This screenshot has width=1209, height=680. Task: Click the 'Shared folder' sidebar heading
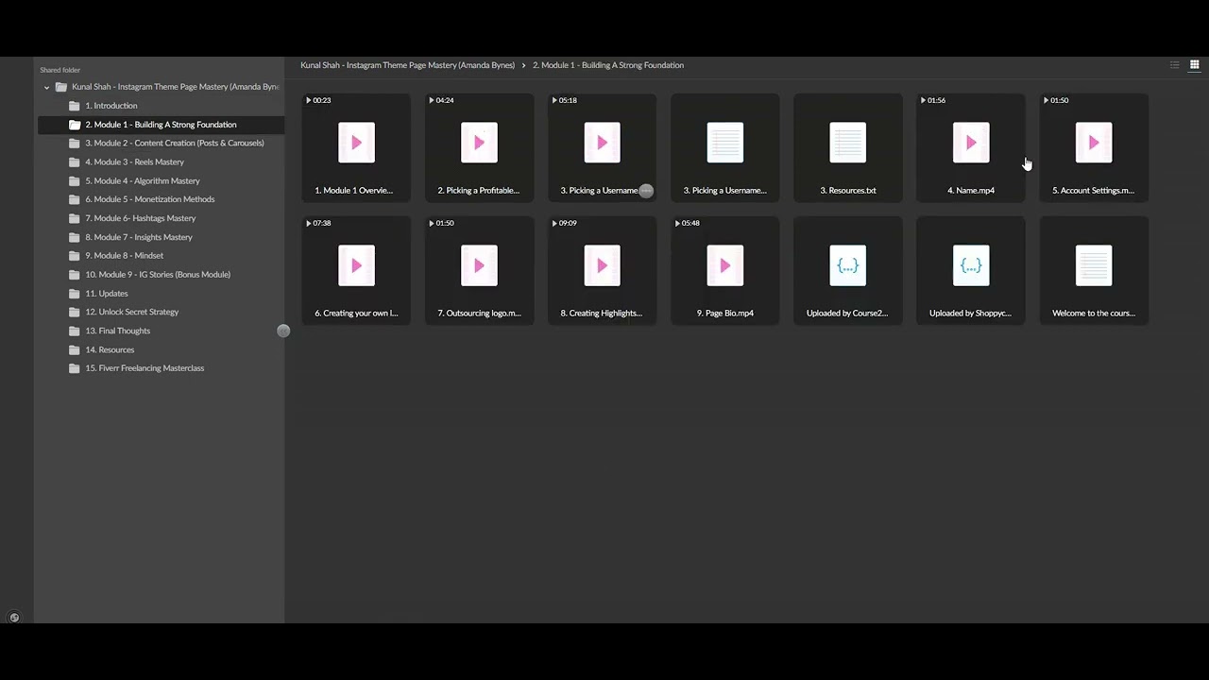[x=60, y=70]
